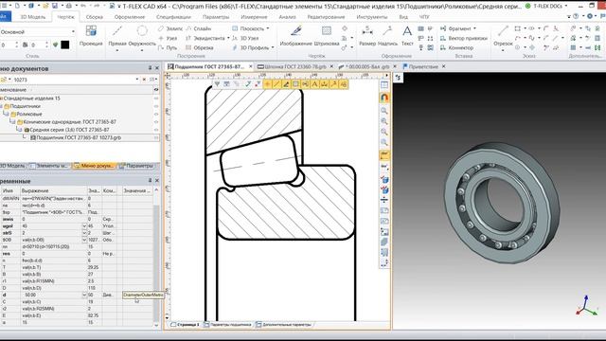
Task: Open dropdown for ugol variable value
Action: 84,226
